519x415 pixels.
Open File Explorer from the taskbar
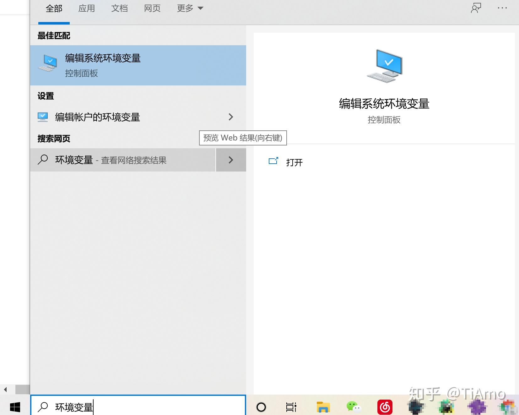322,407
